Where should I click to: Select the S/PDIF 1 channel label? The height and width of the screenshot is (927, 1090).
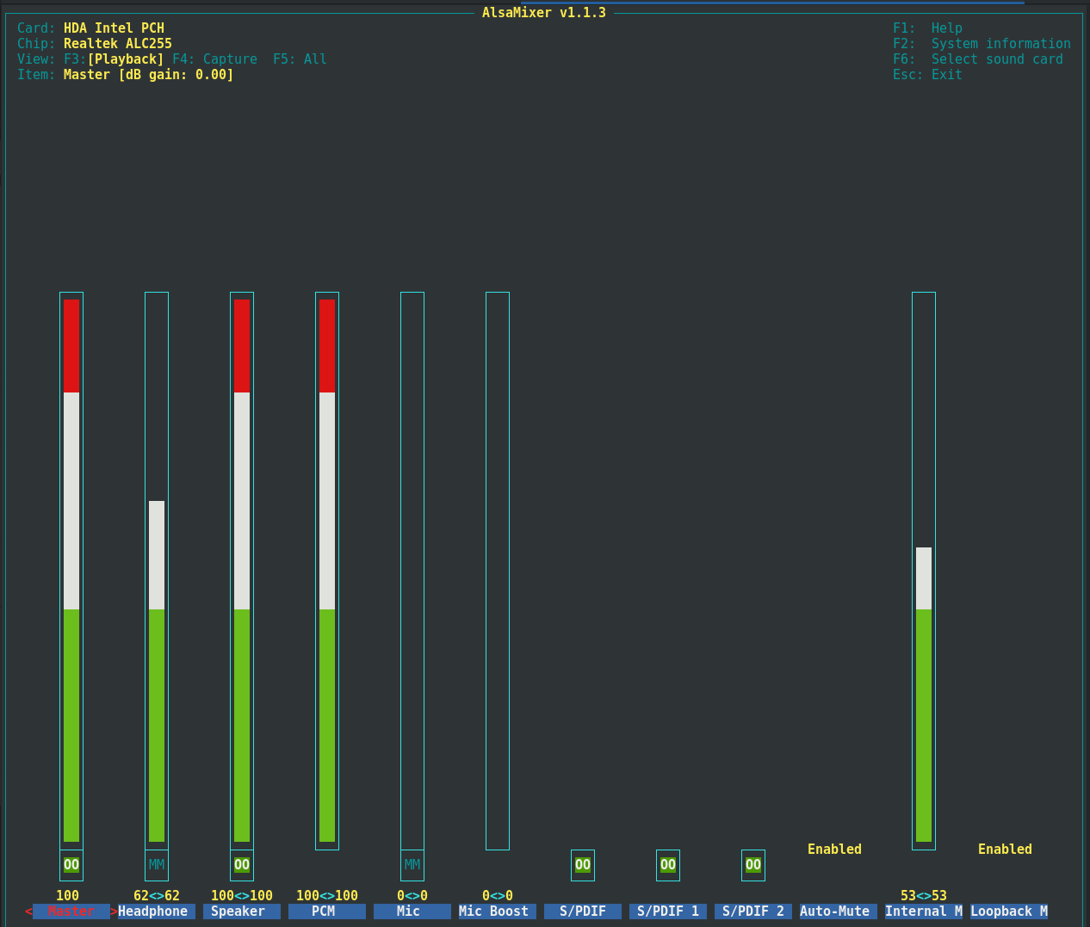click(668, 912)
